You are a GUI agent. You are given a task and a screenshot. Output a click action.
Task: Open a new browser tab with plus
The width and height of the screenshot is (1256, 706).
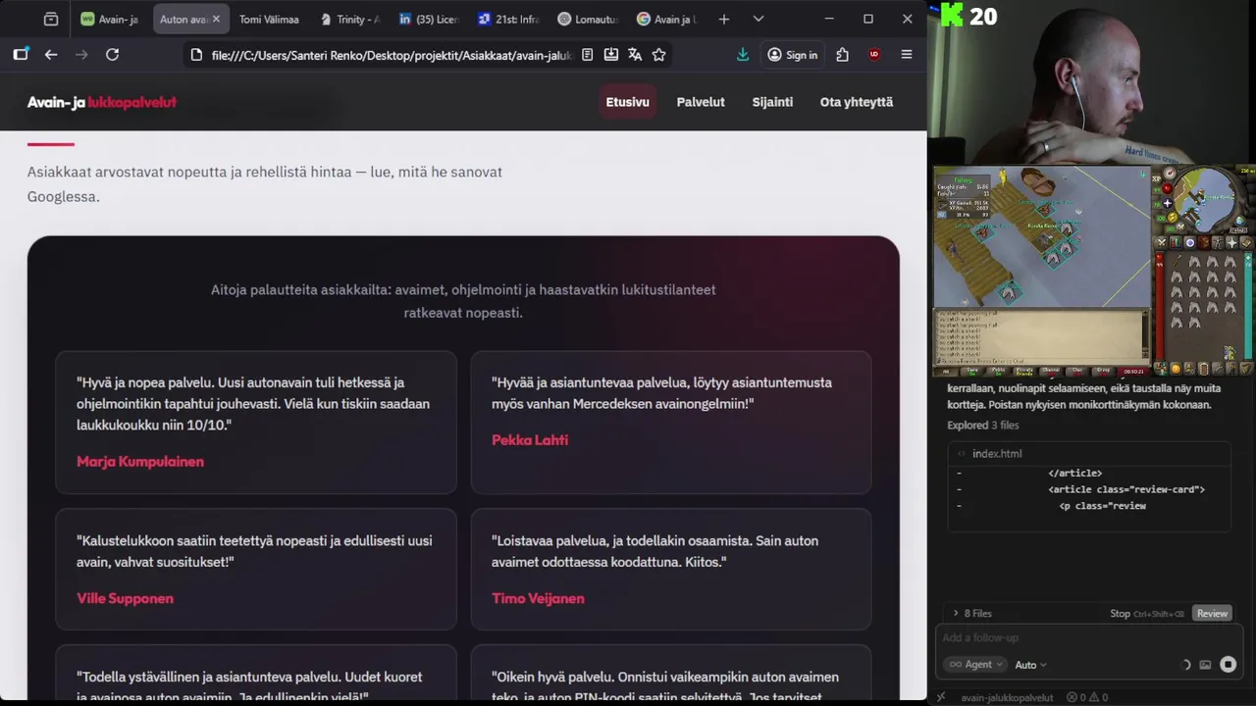[x=723, y=19]
